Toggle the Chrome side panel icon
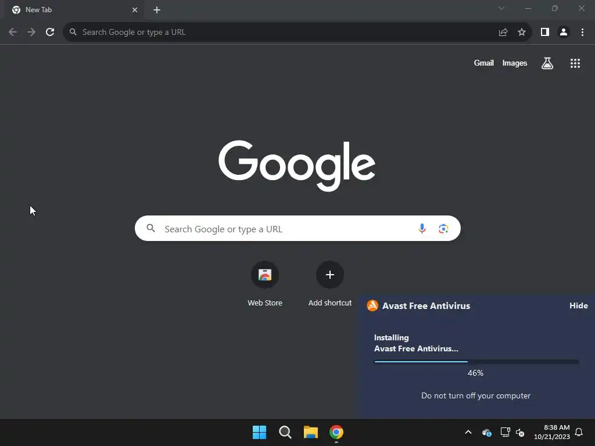Viewport: 595px width, 446px height. (x=545, y=33)
